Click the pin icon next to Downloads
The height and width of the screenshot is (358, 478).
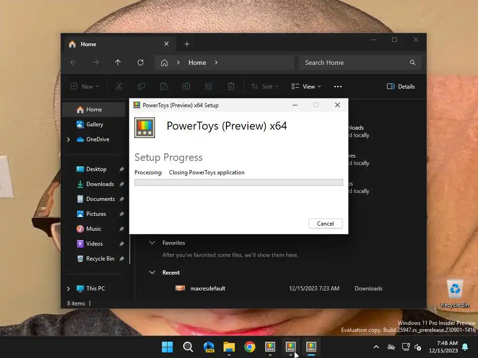tap(122, 184)
